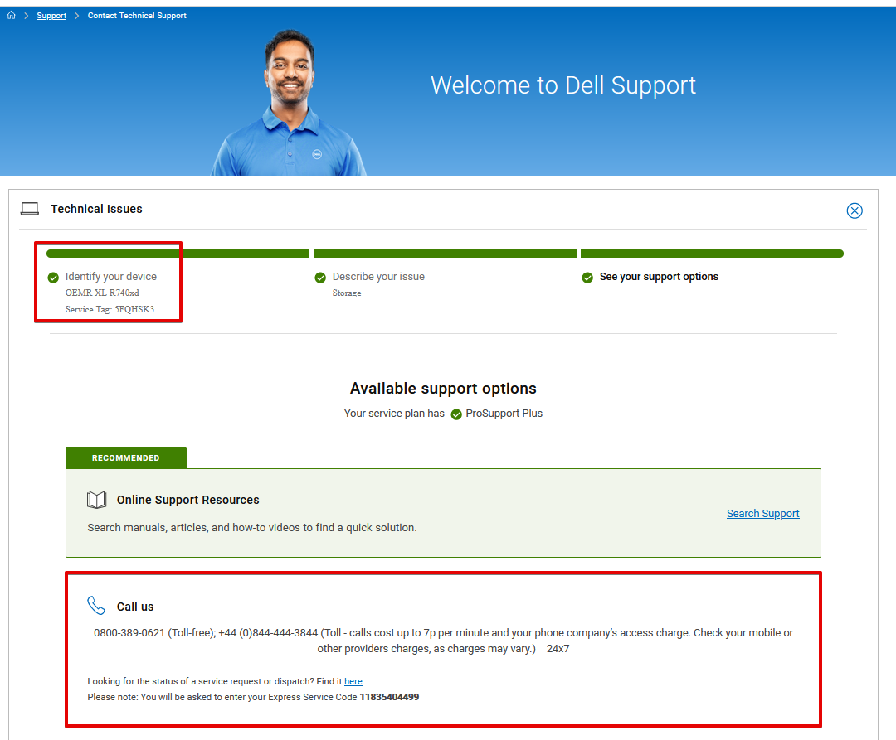
Task: Click the Welcome to Dell Support banner title
Action: coord(563,85)
